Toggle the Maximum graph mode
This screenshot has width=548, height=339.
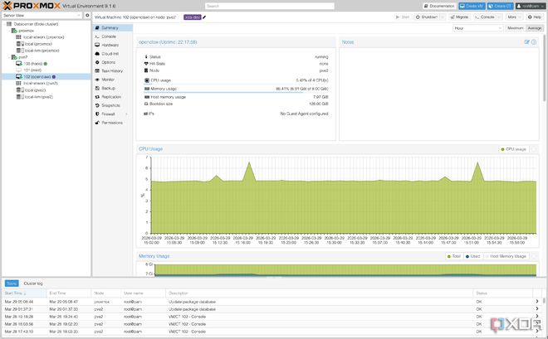(x=515, y=28)
